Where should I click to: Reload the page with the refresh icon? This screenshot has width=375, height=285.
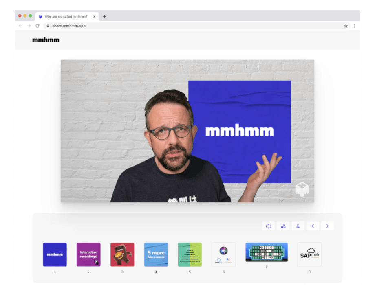[x=37, y=26]
